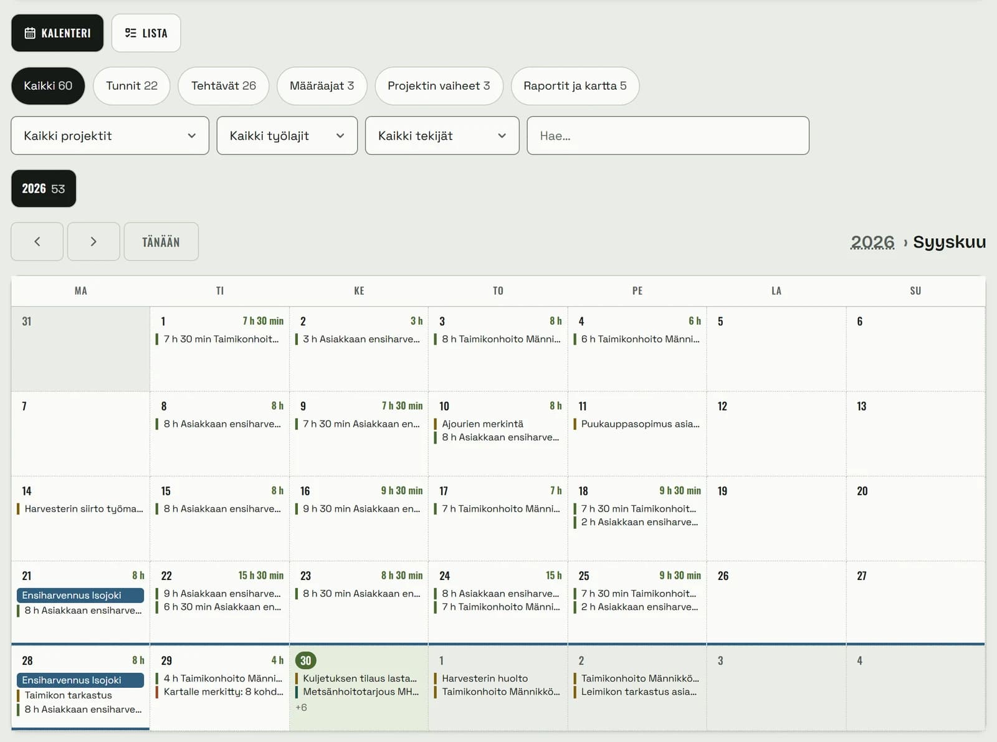997x742 pixels.
Task: Open Ensiharvennus Isojoki bar on day 28
Action: coord(80,680)
